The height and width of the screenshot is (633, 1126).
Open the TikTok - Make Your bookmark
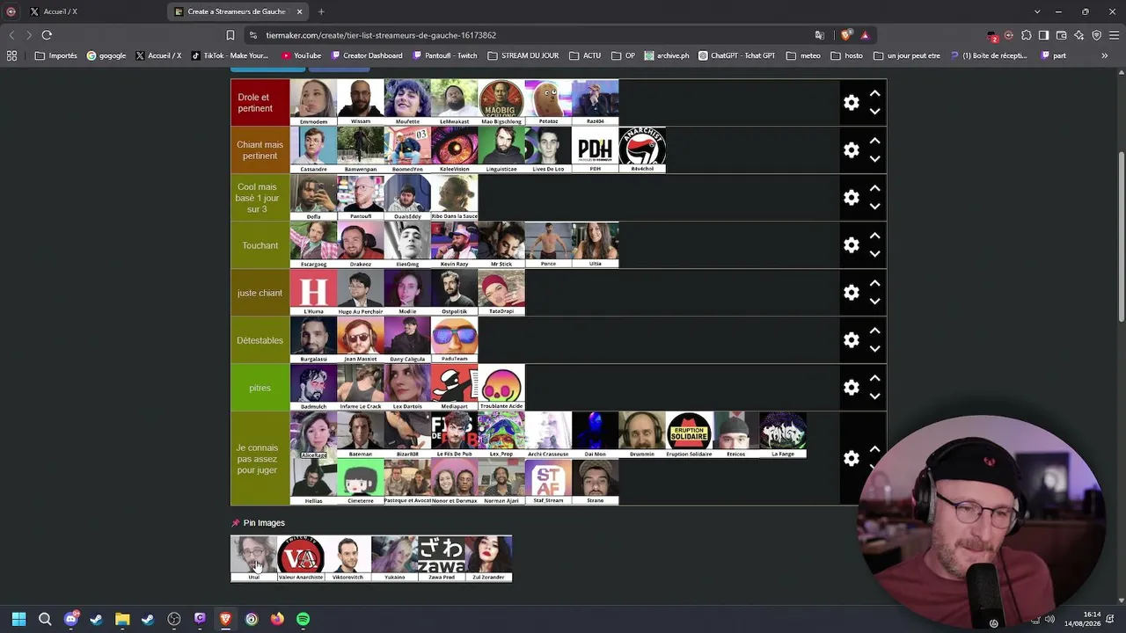pyautogui.click(x=230, y=55)
